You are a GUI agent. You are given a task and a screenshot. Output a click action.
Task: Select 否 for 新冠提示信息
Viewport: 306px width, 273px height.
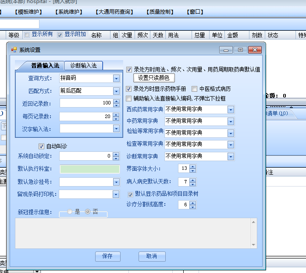[88, 212]
